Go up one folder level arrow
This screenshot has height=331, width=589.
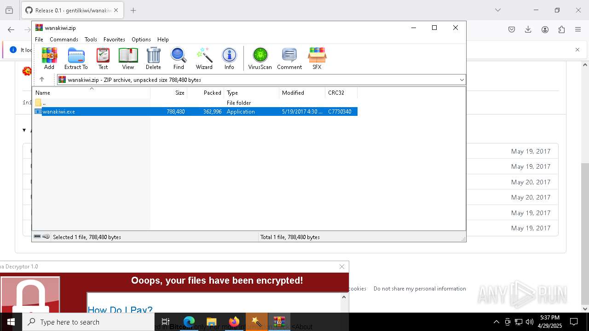[x=42, y=80]
